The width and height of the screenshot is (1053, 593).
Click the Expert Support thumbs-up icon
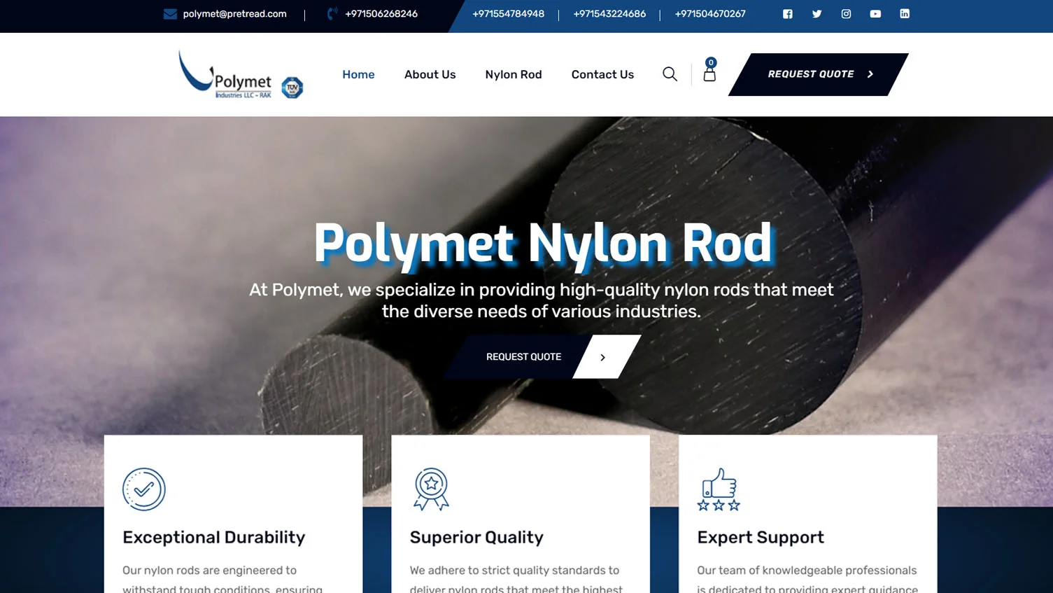tap(719, 489)
